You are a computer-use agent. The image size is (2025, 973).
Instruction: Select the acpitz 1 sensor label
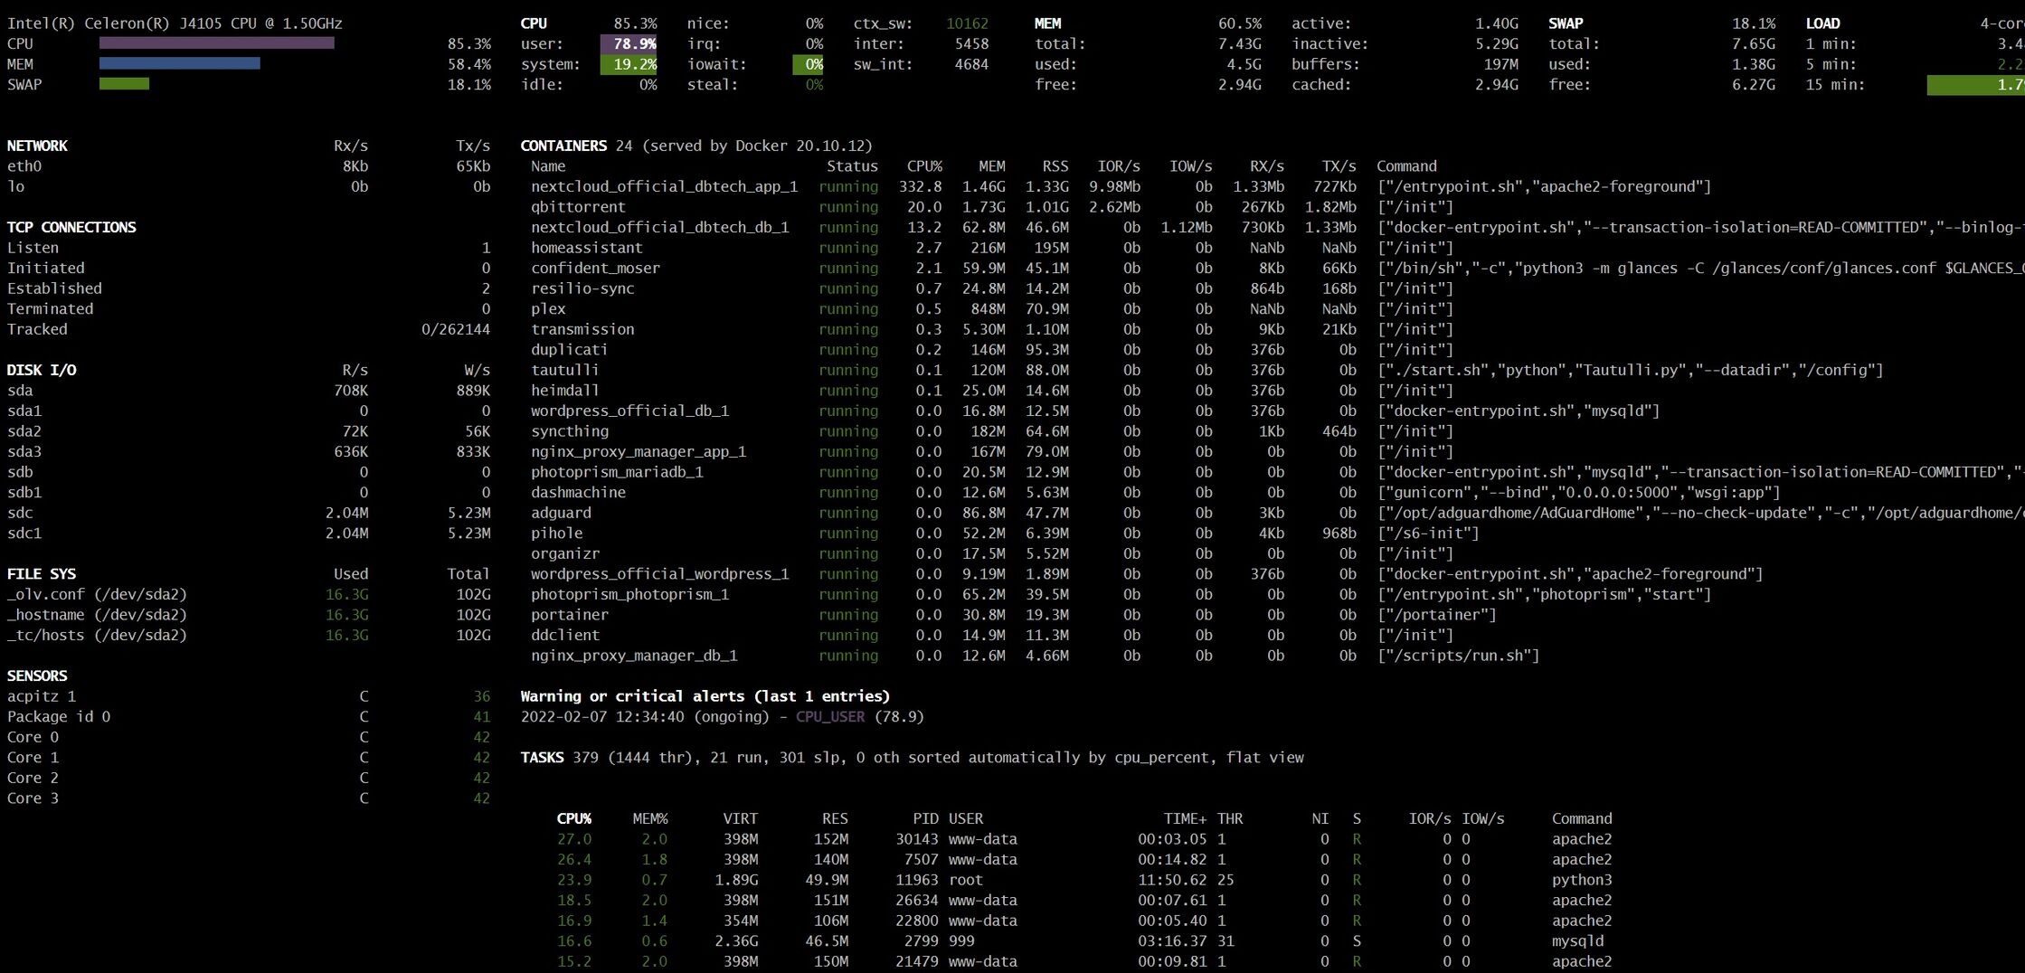pyautogui.click(x=42, y=696)
